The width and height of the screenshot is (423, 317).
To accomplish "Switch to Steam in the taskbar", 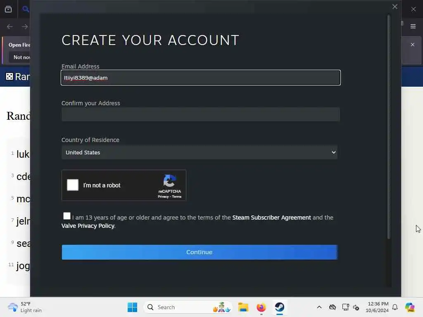I will coord(280,307).
